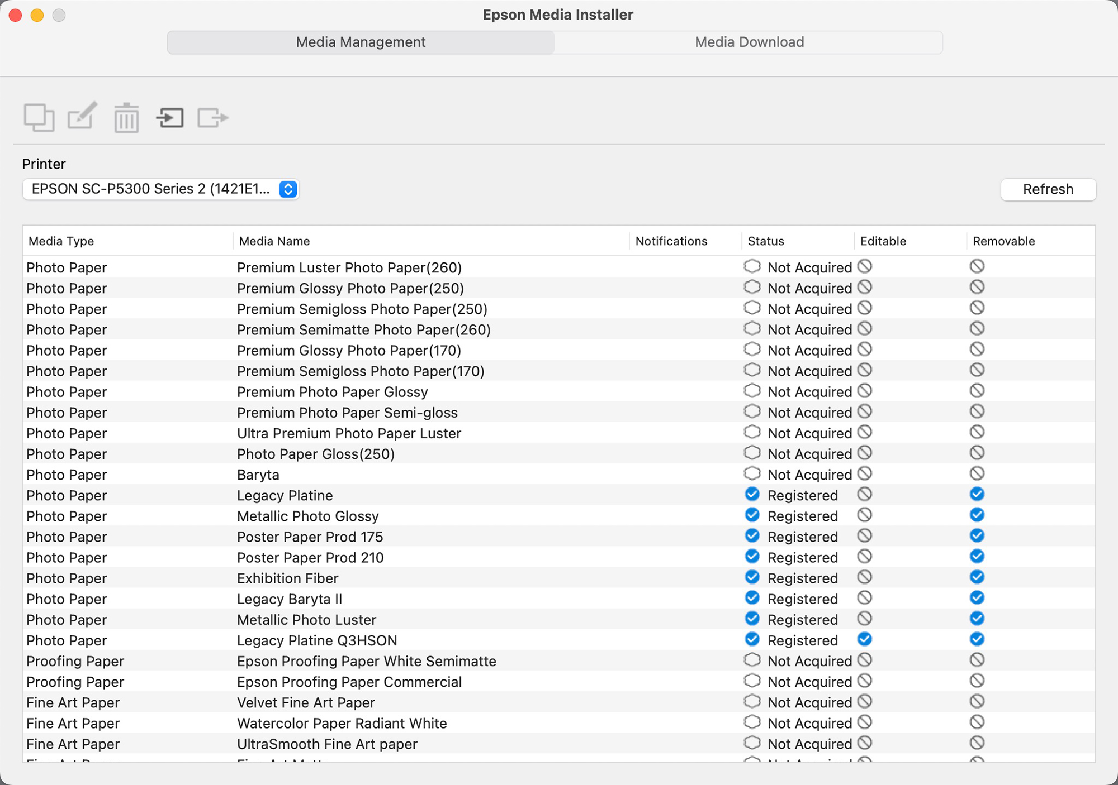Click the Removable column header
The width and height of the screenshot is (1118, 785).
pyautogui.click(x=1004, y=241)
